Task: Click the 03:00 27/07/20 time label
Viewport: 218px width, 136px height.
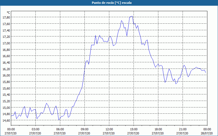Action: coord(35,131)
